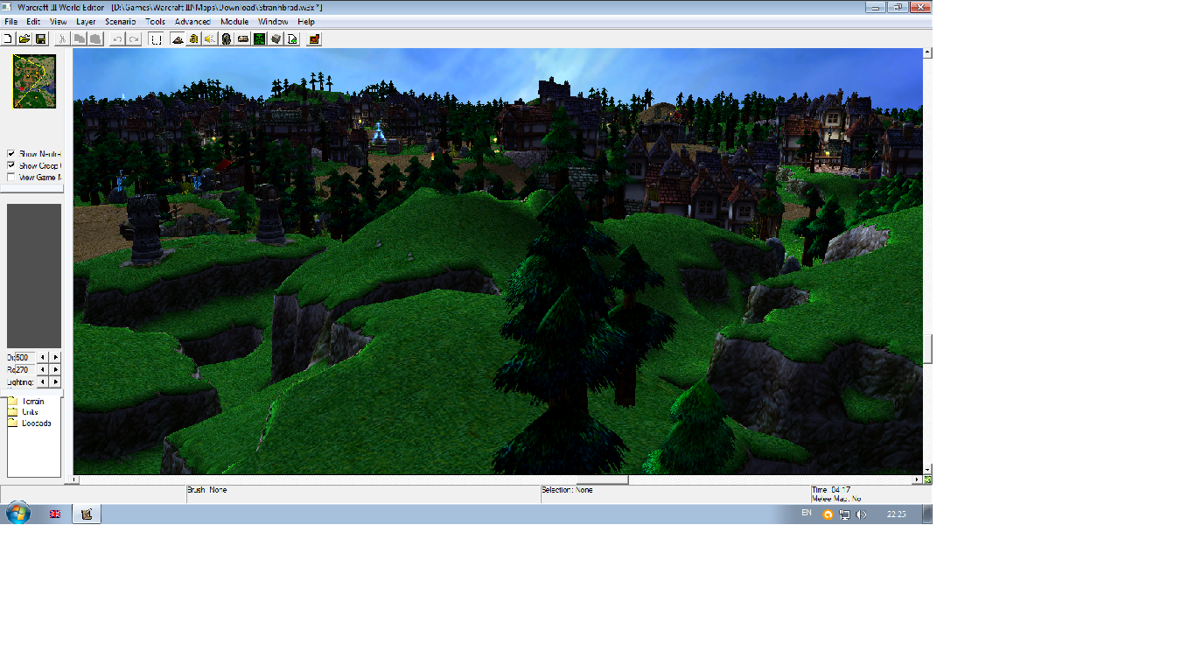Open the Advanced menu

pos(192,22)
